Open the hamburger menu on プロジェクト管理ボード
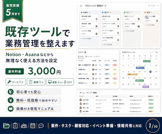162x134 pixels. point(81,6)
